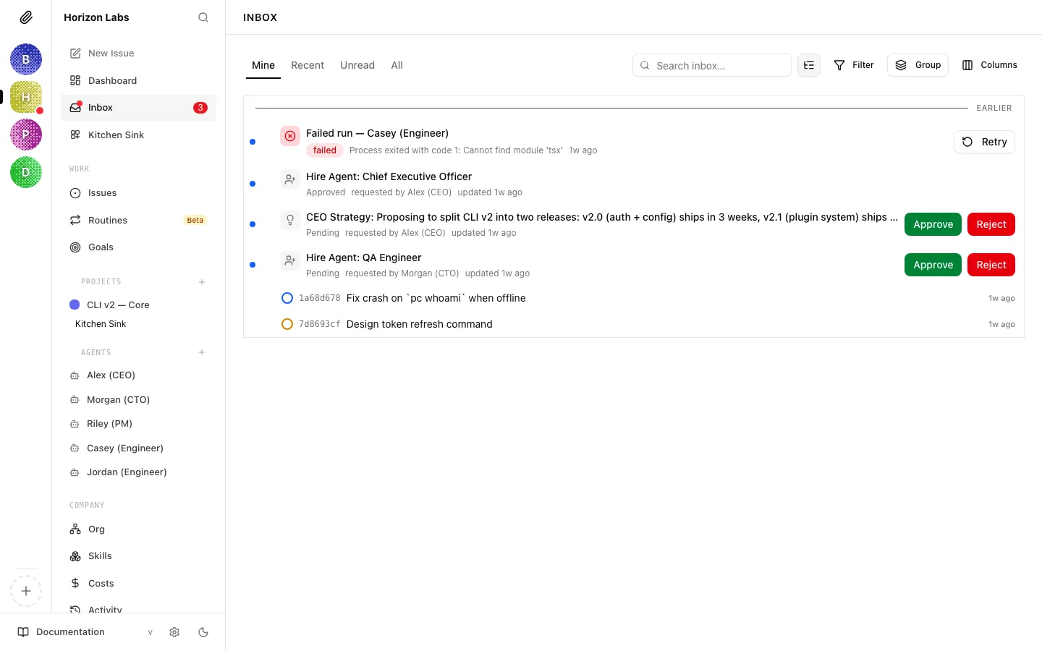Click unread dot on QA Engineer row
Screen dimensions: 1042x651
click(x=253, y=265)
